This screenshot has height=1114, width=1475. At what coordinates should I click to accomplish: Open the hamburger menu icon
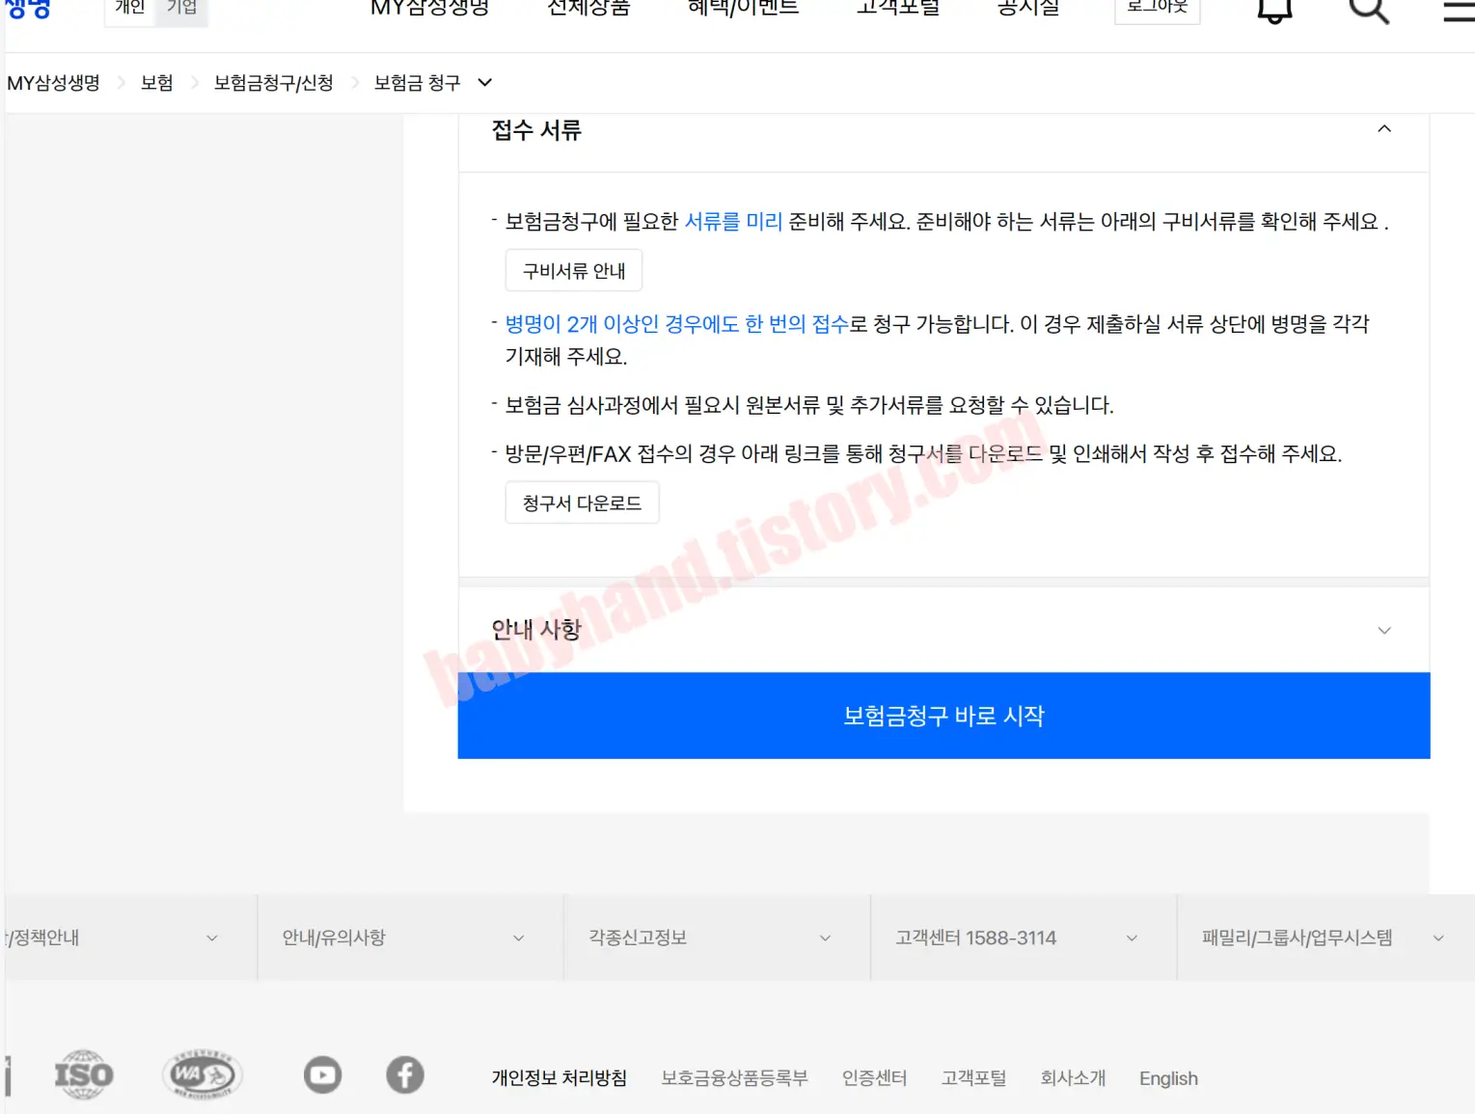click(x=1459, y=11)
